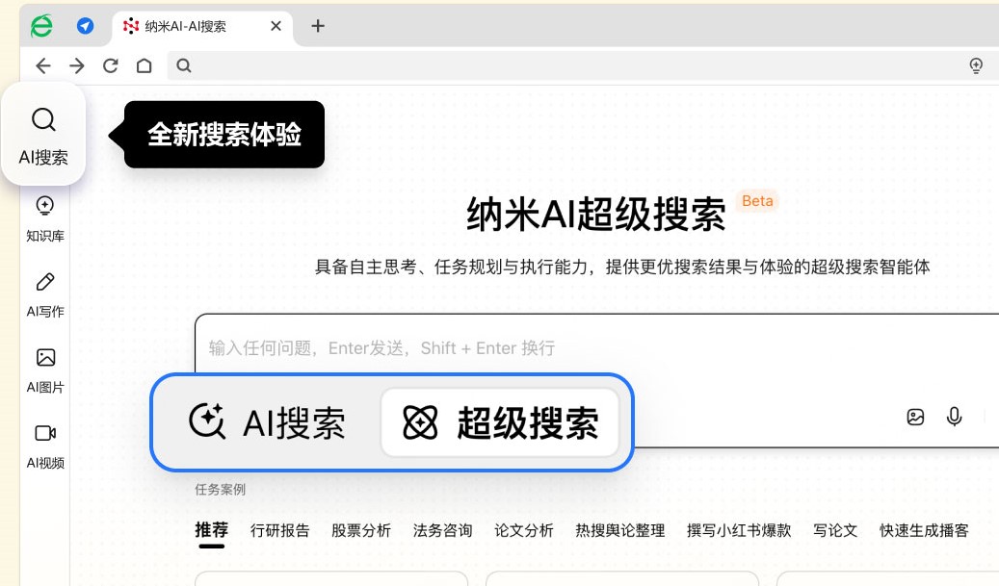Open a new browser tab

click(318, 26)
